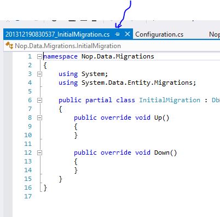Click the partially visible Nop tab

pos(215,34)
